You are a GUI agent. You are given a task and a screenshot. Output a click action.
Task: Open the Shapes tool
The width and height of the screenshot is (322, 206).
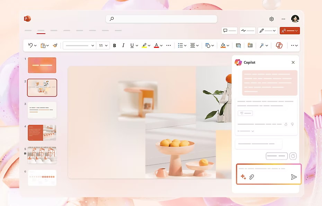(208, 45)
